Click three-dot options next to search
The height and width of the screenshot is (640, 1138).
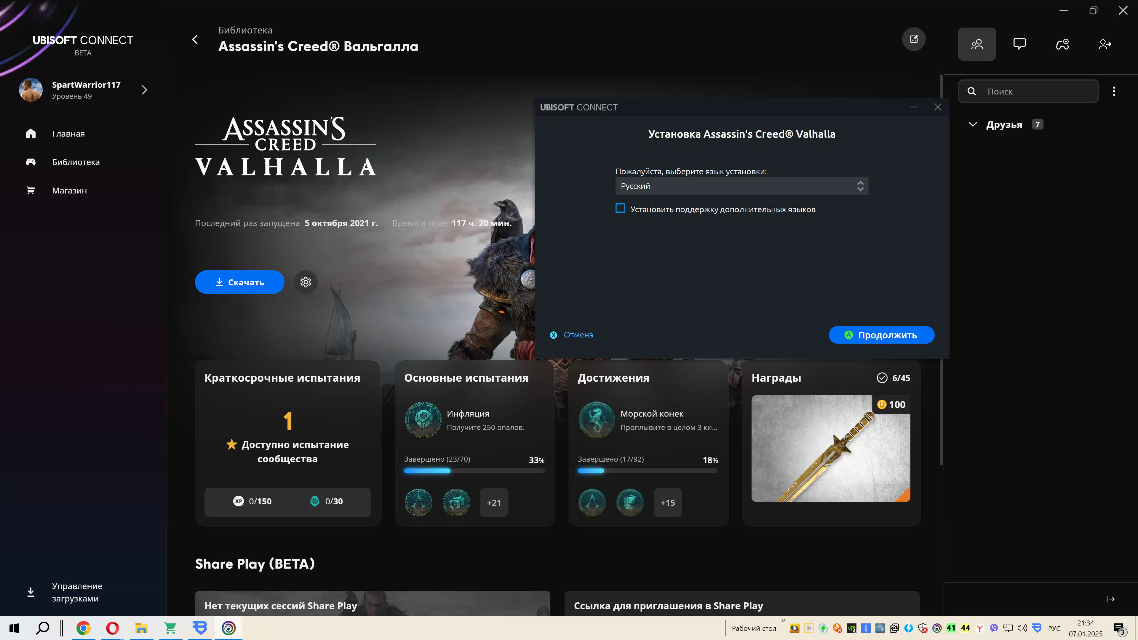coord(1114,92)
